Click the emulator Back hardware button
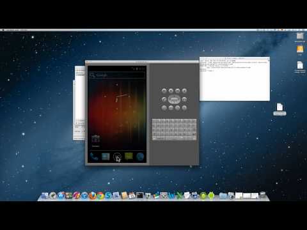The width and height of the screenshot is (307, 230). tap(178, 108)
